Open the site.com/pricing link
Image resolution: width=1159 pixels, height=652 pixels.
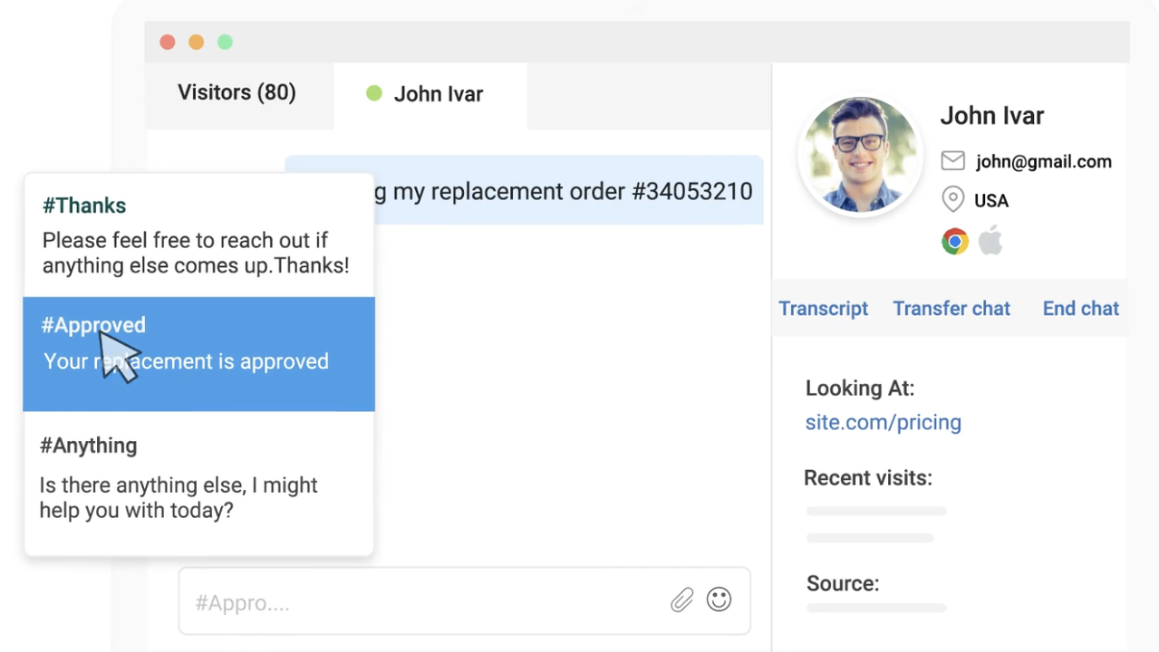883,422
